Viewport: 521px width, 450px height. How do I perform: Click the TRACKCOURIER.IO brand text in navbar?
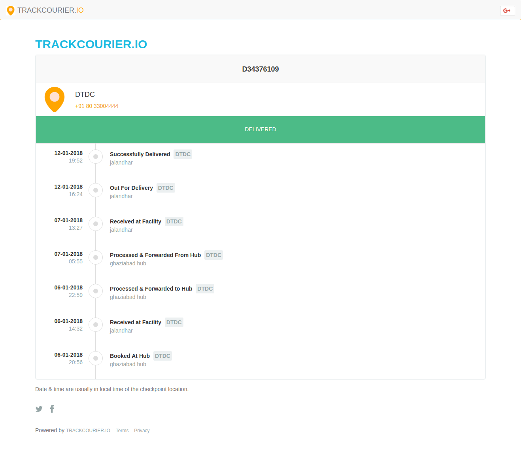click(51, 10)
